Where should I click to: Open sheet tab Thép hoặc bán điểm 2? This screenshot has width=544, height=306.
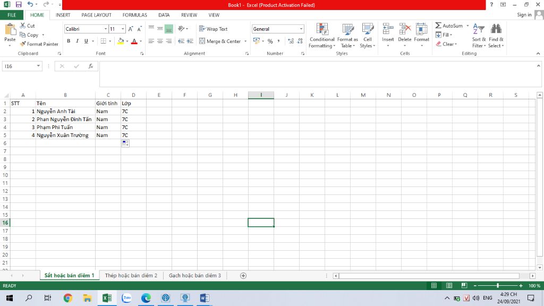tap(131, 276)
